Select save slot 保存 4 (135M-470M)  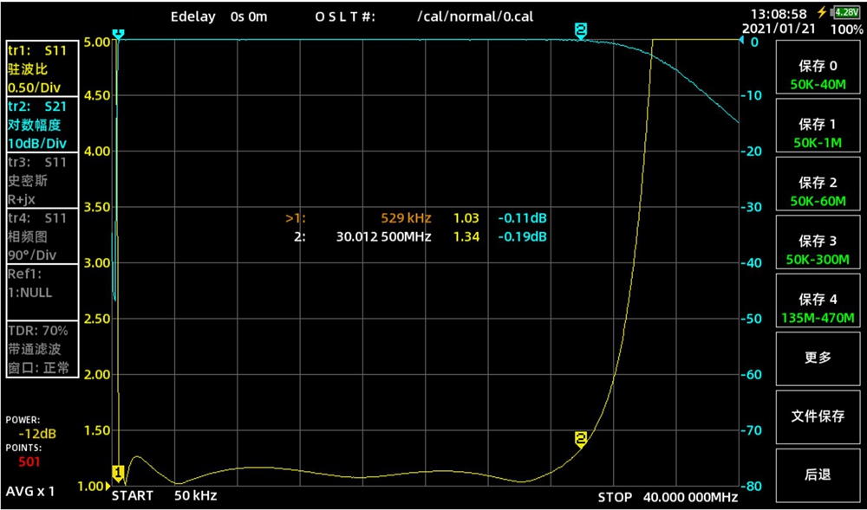tap(818, 308)
